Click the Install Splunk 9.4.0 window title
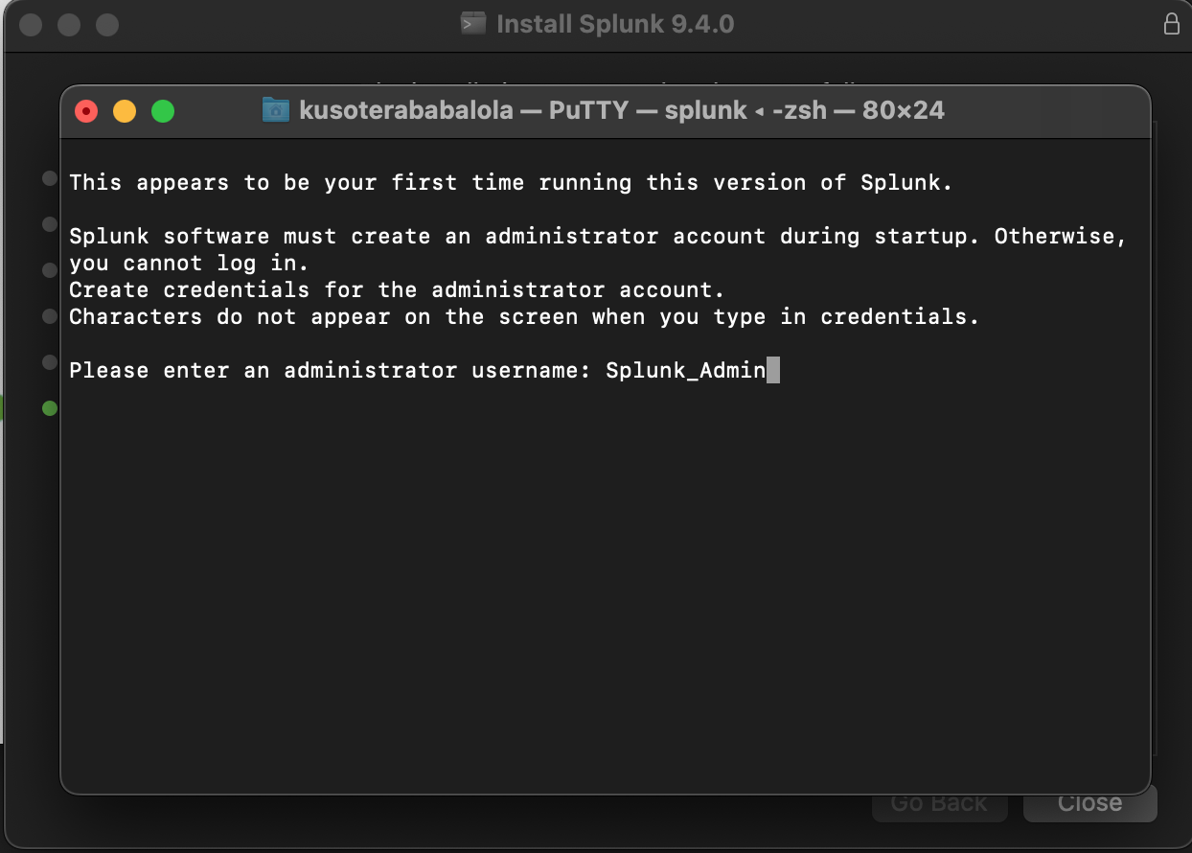1192x853 pixels. pos(615,24)
